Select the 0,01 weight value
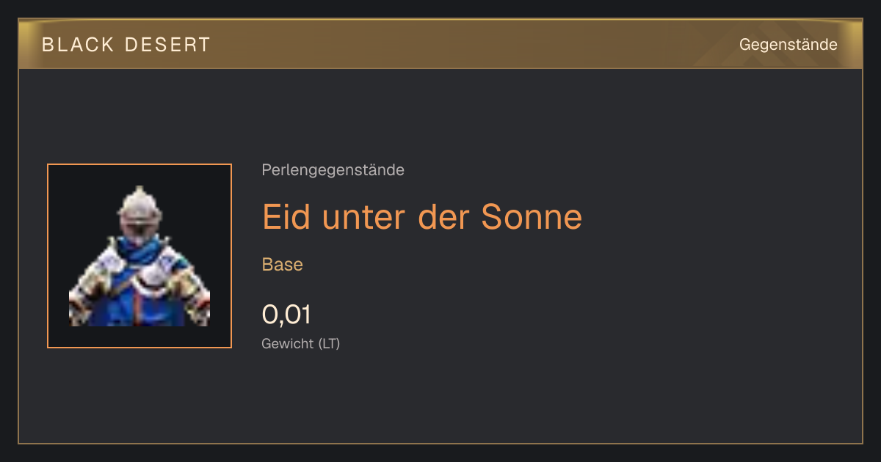The height and width of the screenshot is (462, 881). pyautogui.click(x=286, y=315)
